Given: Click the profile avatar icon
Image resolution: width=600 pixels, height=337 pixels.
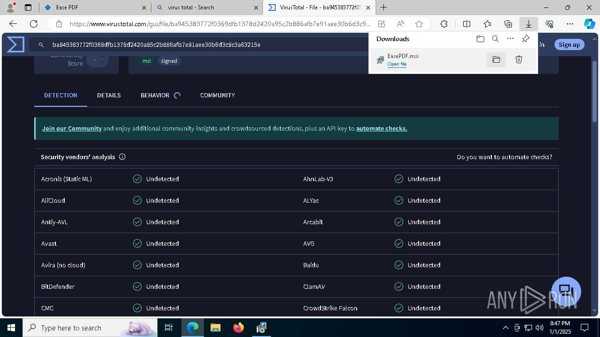Looking at the screenshot, I should (10, 7).
